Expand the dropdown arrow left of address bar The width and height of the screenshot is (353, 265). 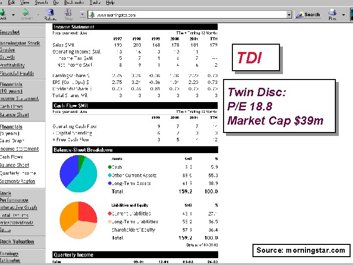83,15
